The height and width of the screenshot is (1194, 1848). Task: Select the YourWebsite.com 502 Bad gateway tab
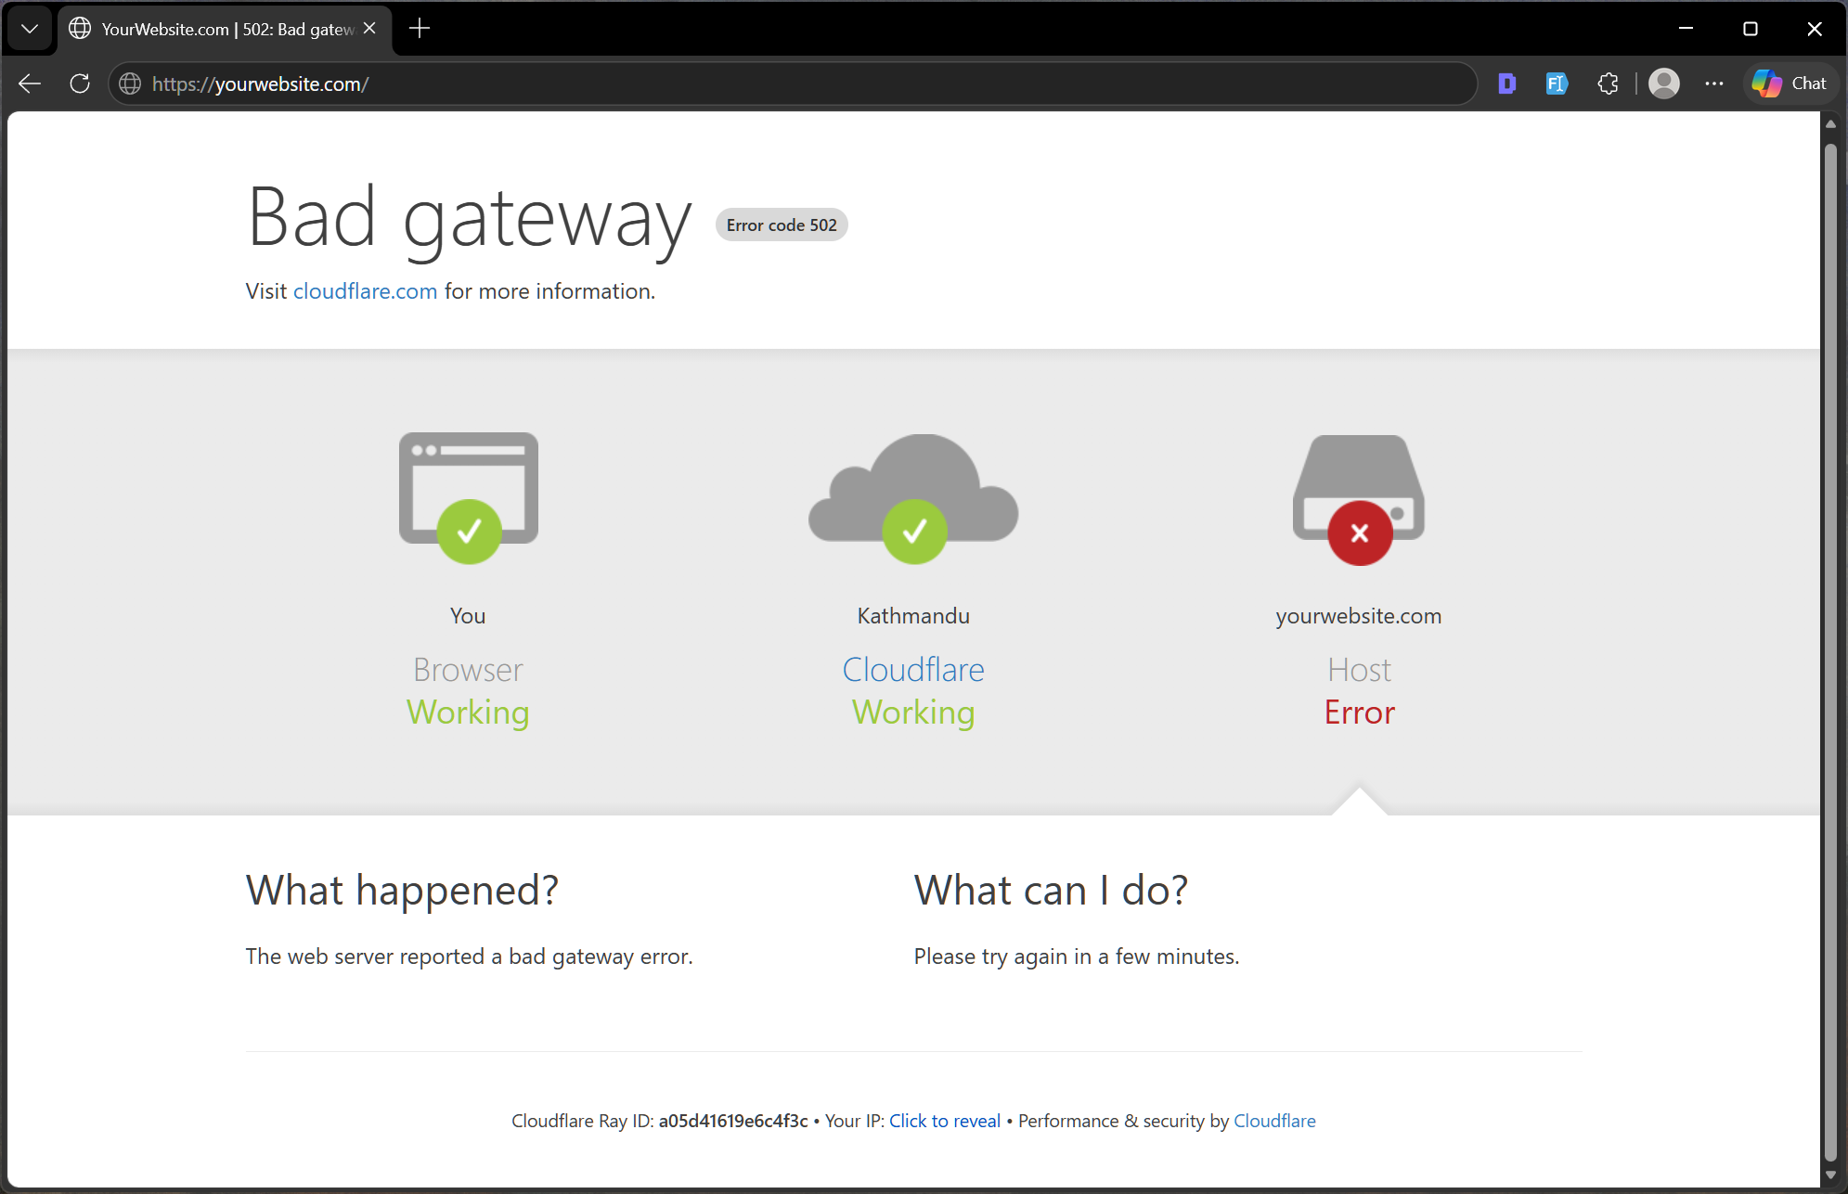coord(225,29)
